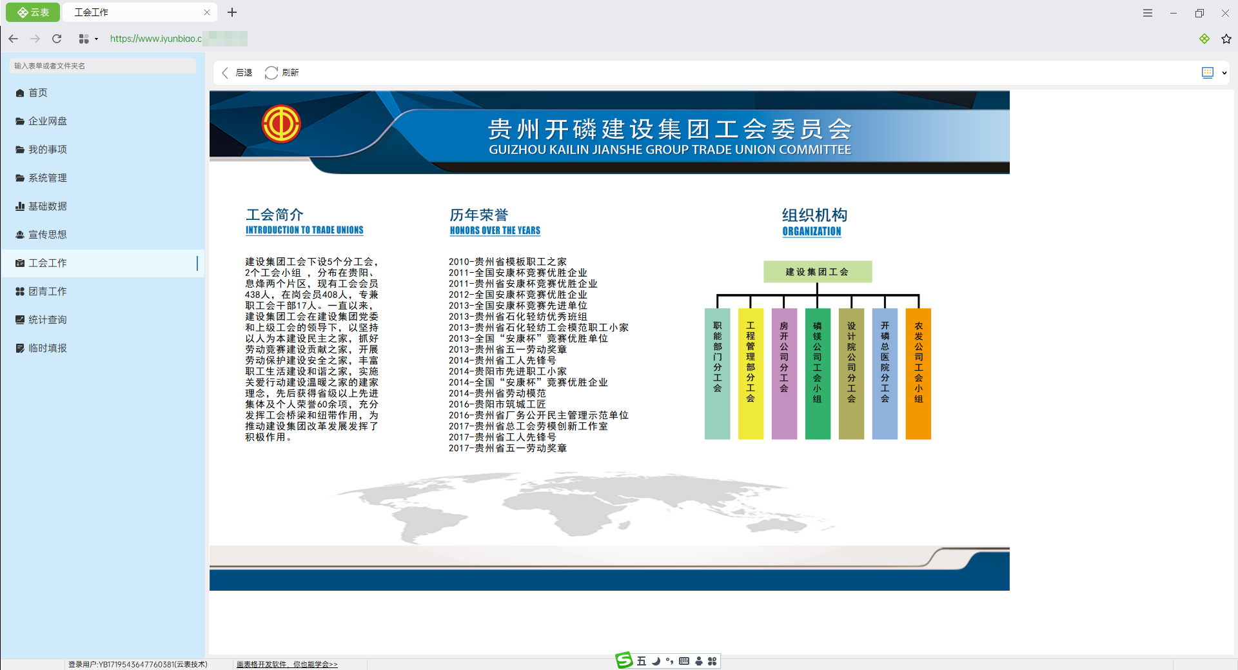
Task: Open the hamburger menu in title bar
Action: coord(1147,13)
